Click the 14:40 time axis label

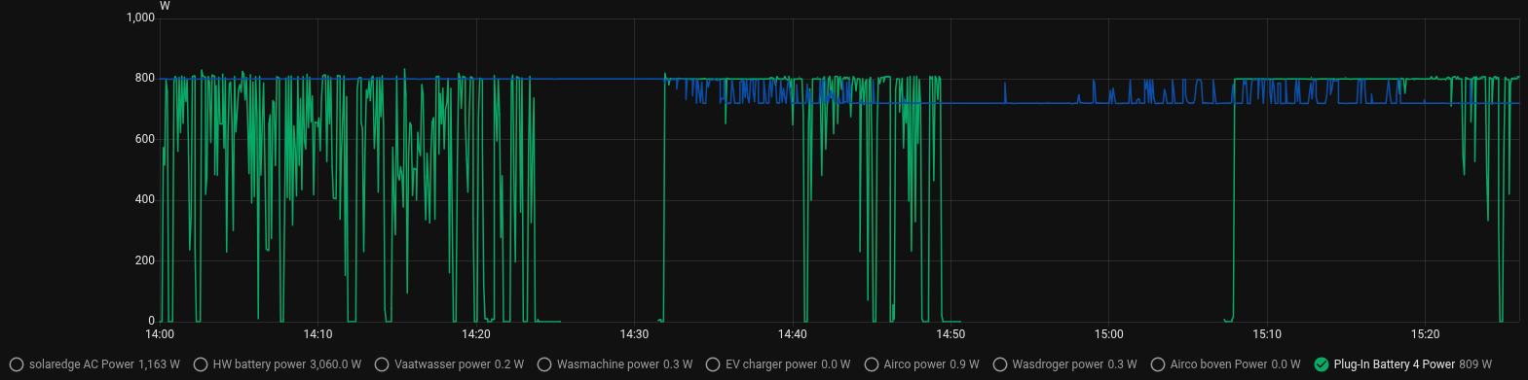click(793, 334)
